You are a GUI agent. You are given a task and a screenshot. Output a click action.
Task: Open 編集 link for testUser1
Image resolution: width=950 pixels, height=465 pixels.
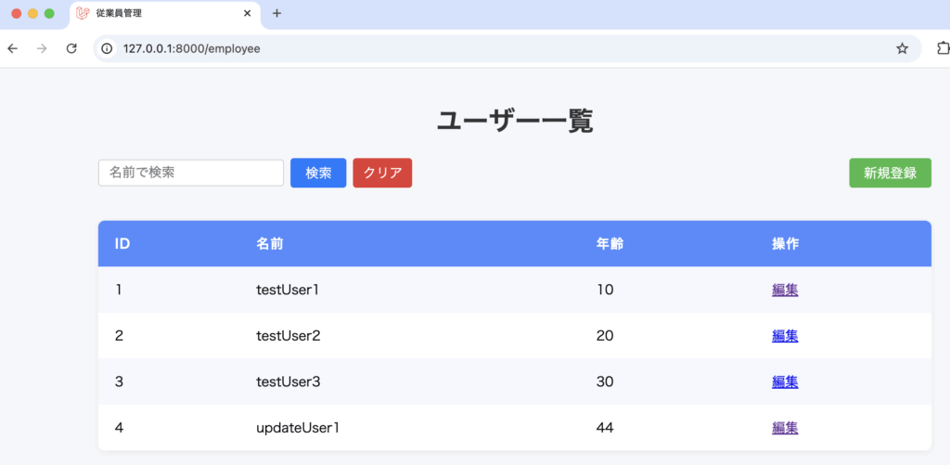point(785,290)
